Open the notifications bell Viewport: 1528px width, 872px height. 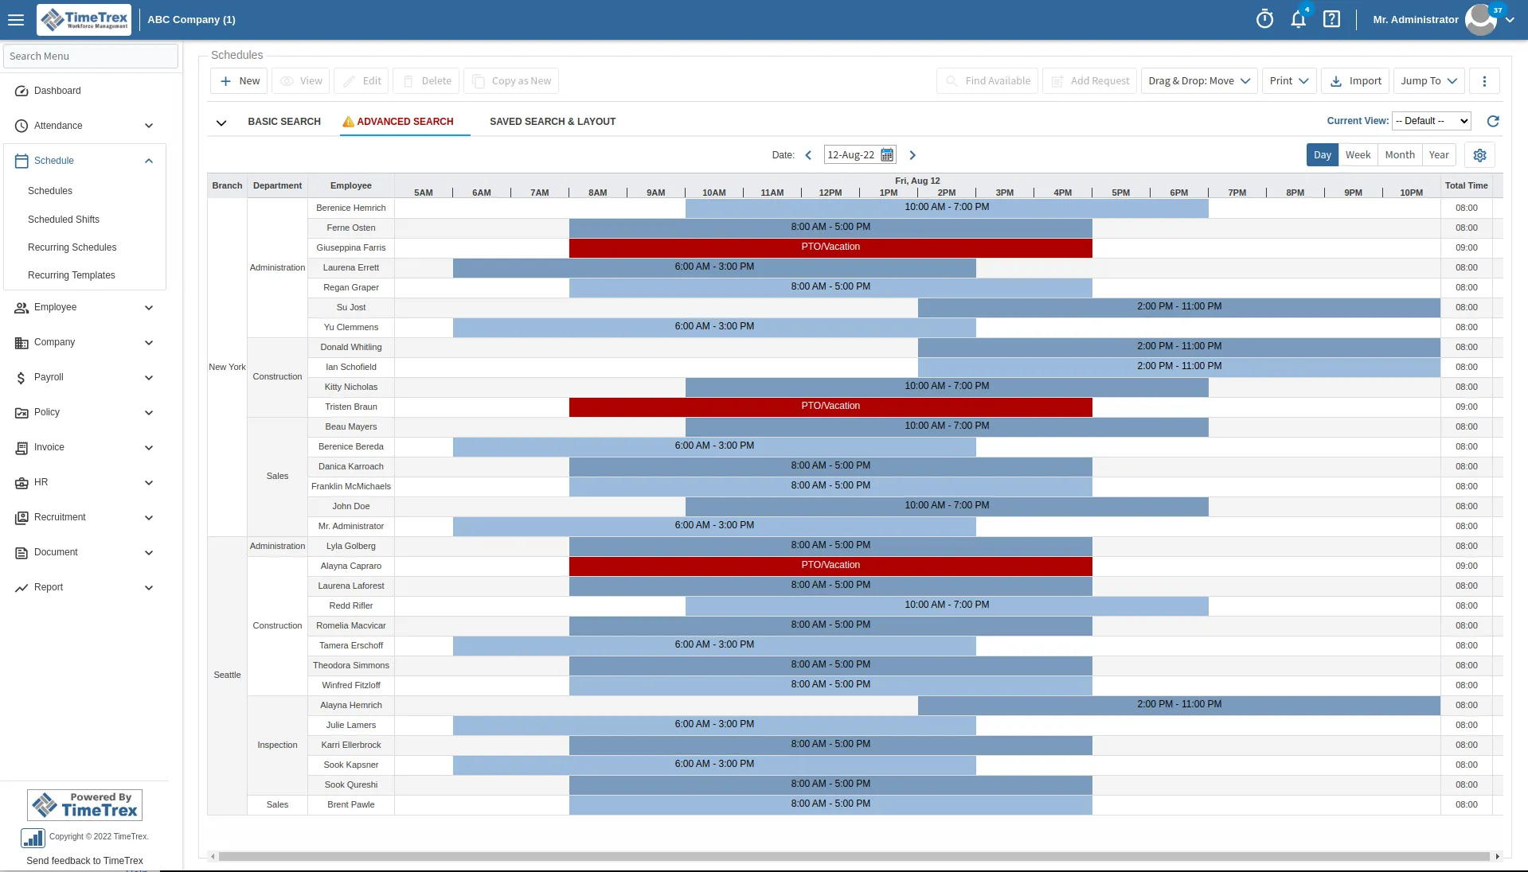point(1298,19)
